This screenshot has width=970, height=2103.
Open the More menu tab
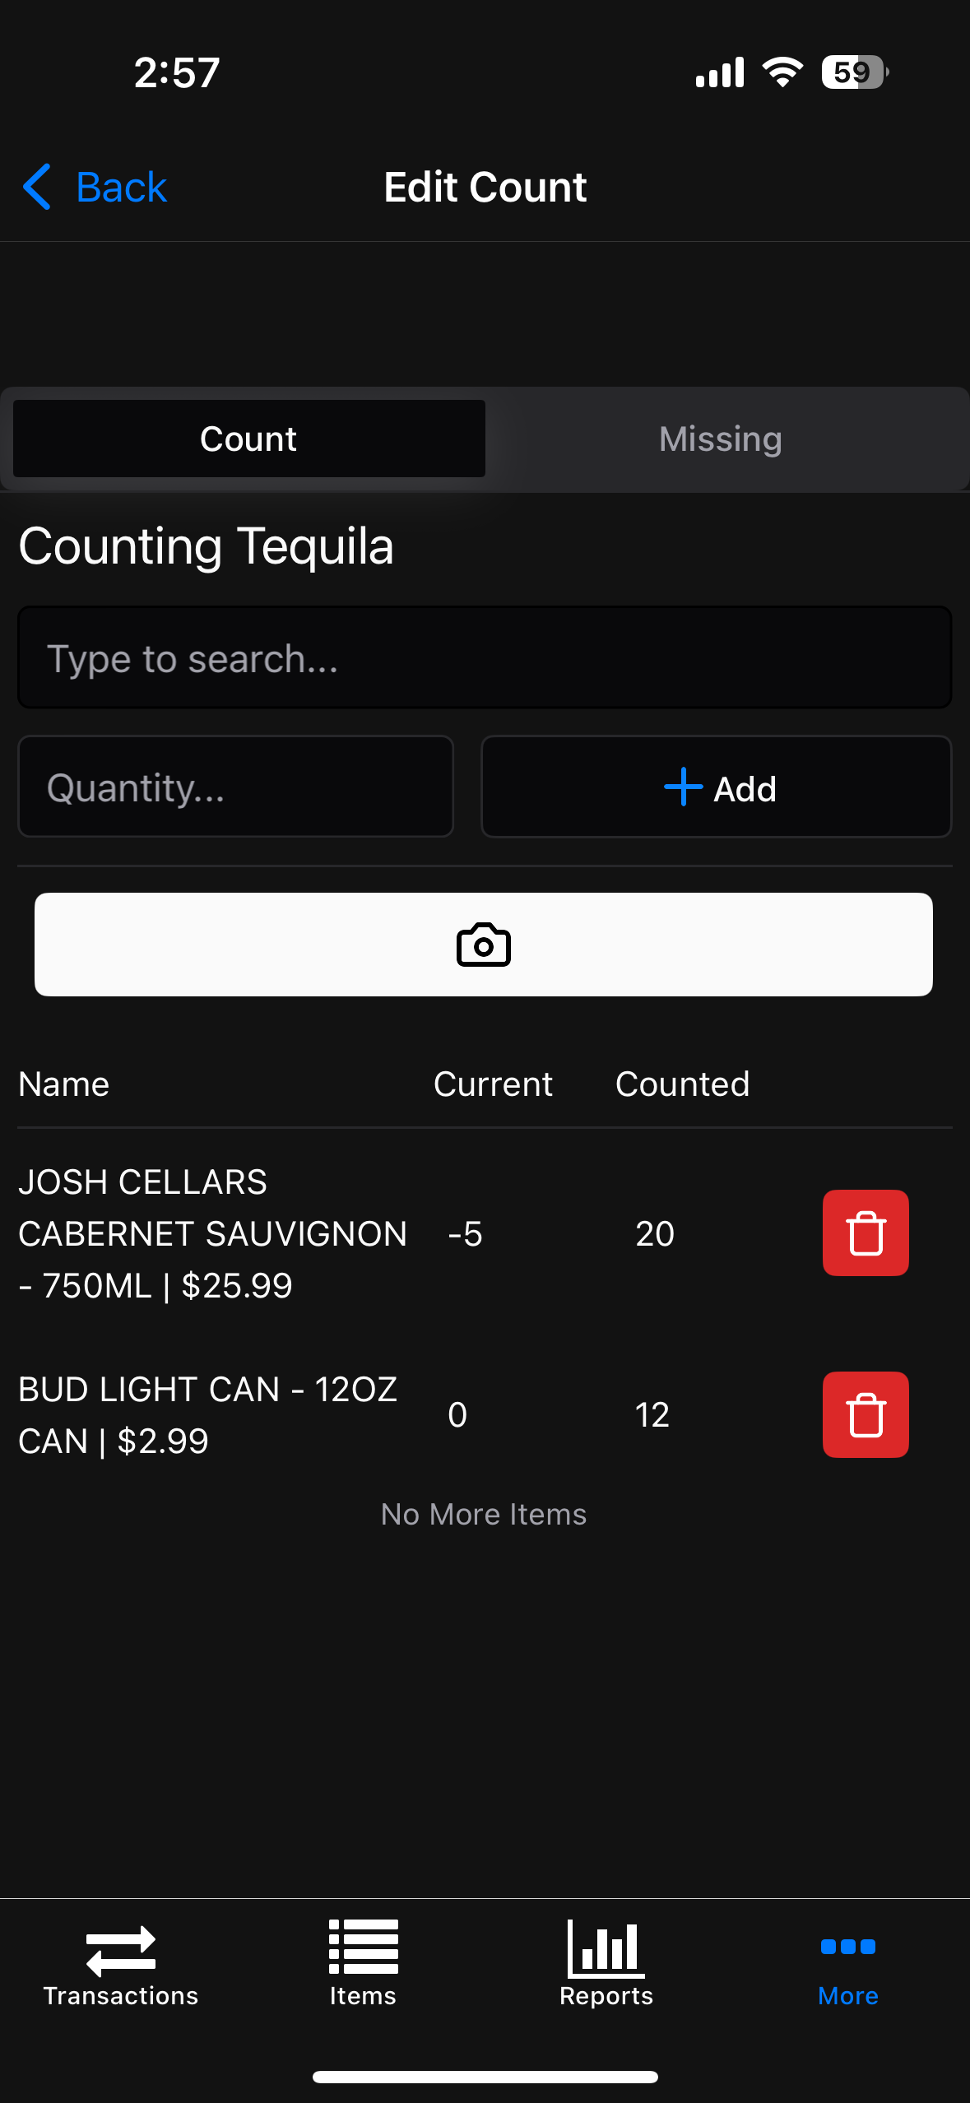point(848,1964)
